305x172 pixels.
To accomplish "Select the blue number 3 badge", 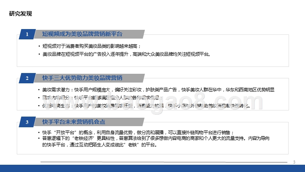I will pyautogui.click(x=27, y=122).
